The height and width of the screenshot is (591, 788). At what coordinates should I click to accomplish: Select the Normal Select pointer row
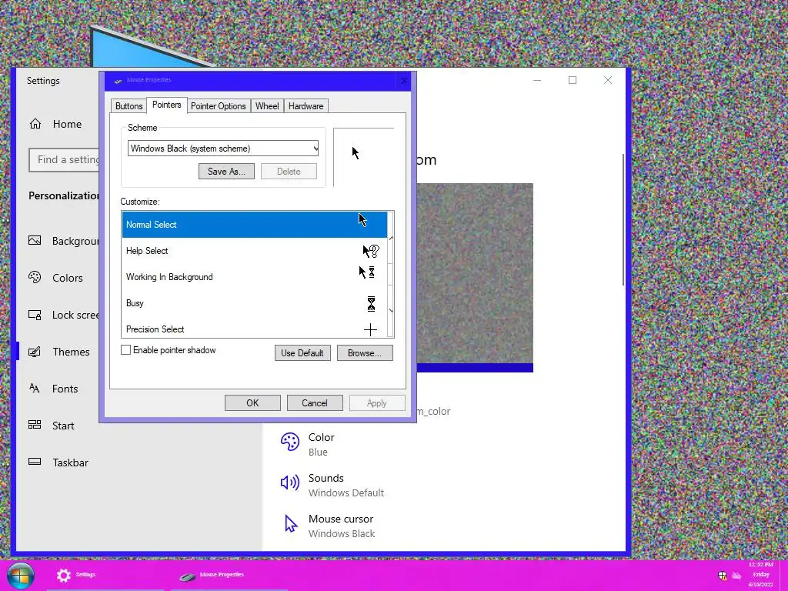(254, 224)
